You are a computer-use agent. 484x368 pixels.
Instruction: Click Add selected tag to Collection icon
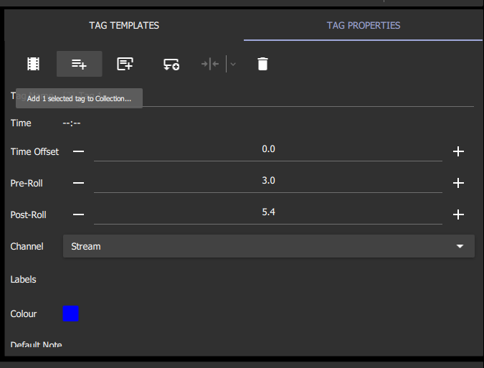click(x=79, y=64)
